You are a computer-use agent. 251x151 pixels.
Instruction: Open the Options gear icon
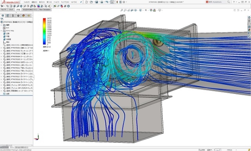tap(124, 2)
